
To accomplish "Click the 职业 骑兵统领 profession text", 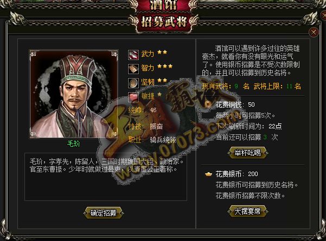I will tap(152, 140).
